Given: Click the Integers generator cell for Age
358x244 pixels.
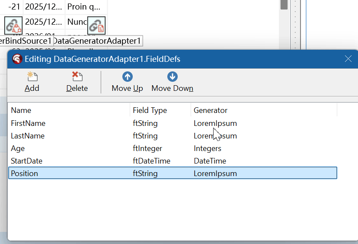Looking at the screenshot, I should pyautogui.click(x=208, y=148).
